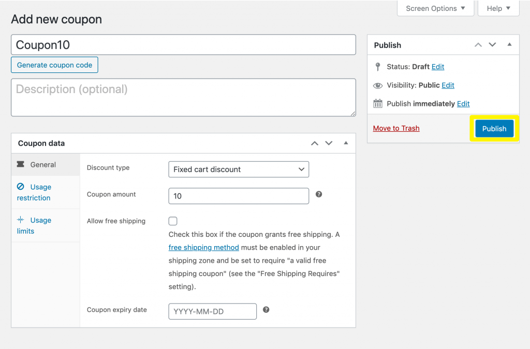
Task: Click the calendar icon beside Publish immediately
Action: click(x=377, y=103)
